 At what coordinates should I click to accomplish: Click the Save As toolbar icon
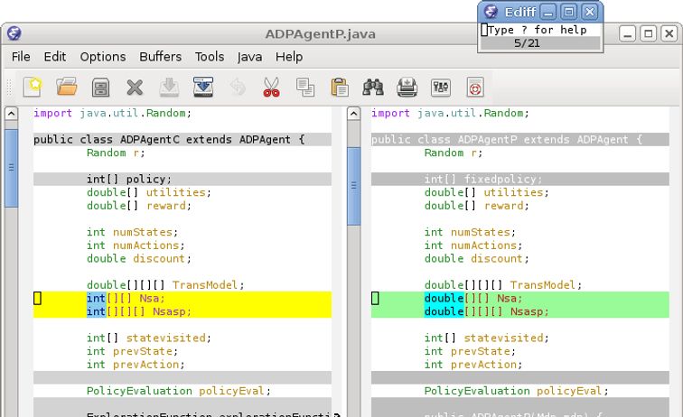203,88
